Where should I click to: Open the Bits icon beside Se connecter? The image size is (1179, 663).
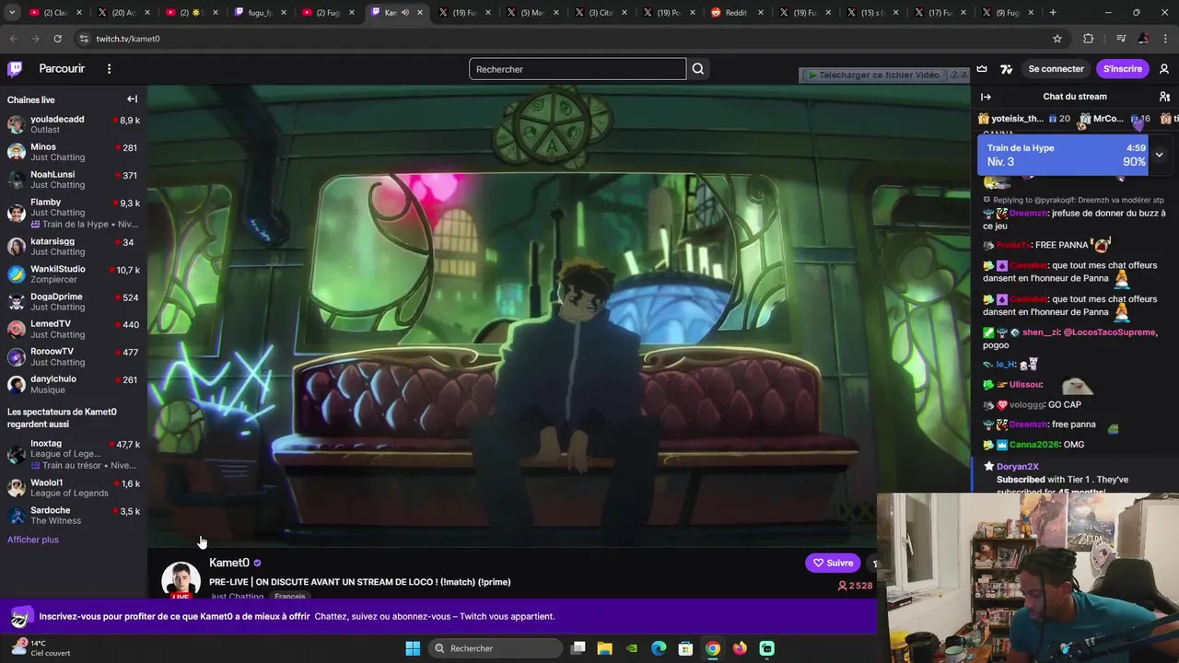(1006, 69)
